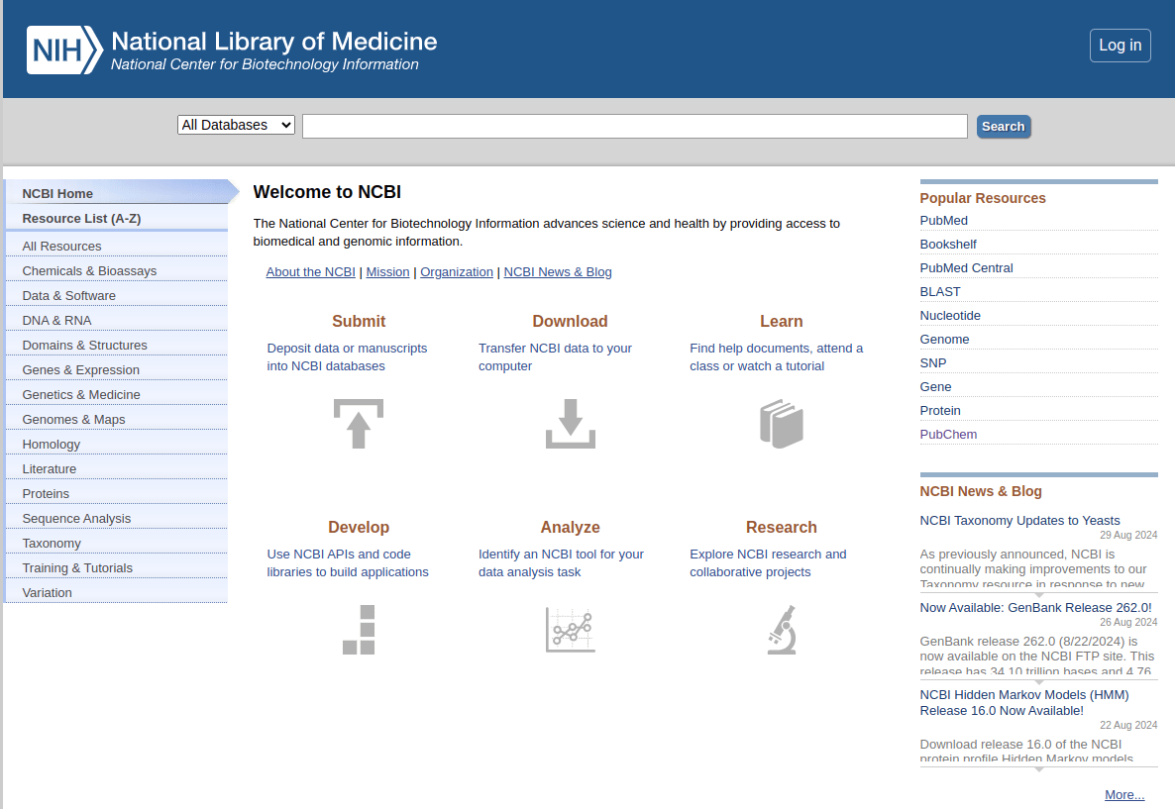Click the NIH logo in header

[64, 51]
